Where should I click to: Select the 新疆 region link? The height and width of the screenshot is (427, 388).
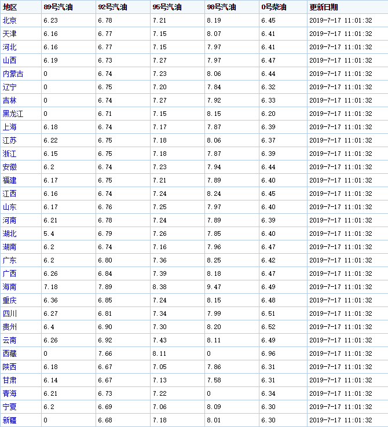[10, 420]
